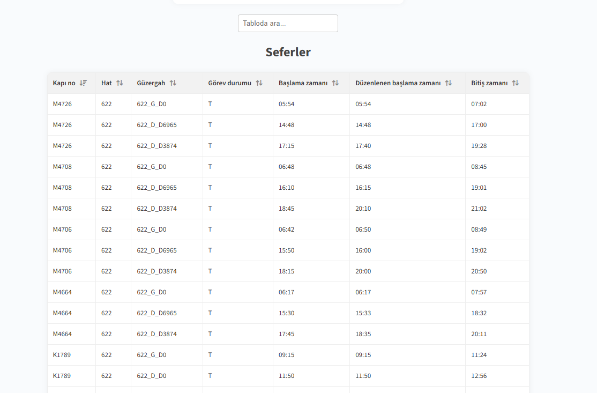Select the Güzergah column header label
The image size is (597, 393).
pos(151,83)
